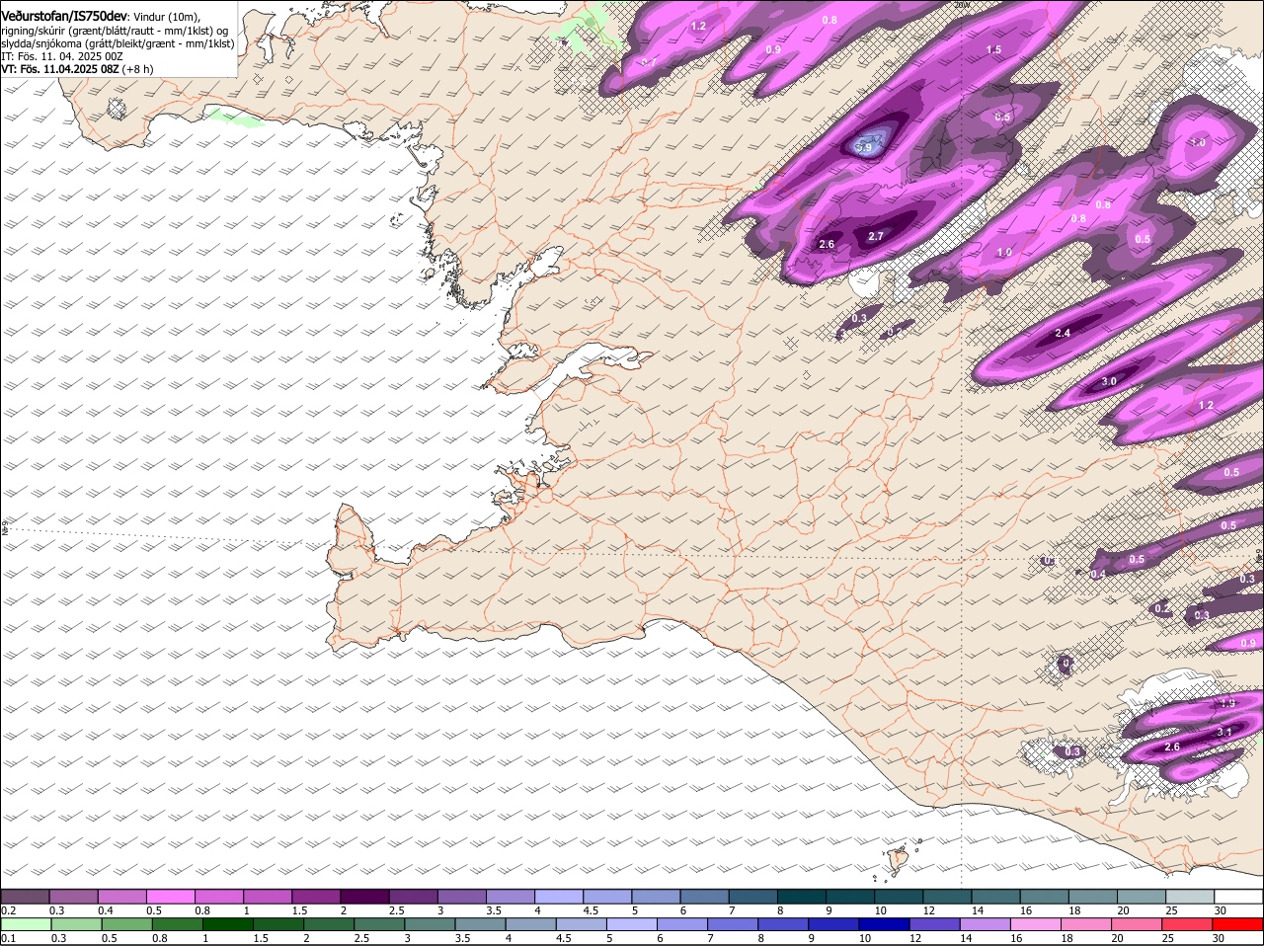The height and width of the screenshot is (946, 1264).
Task: Click the 3.1 snowfall value on map
Action: [x=1224, y=732]
